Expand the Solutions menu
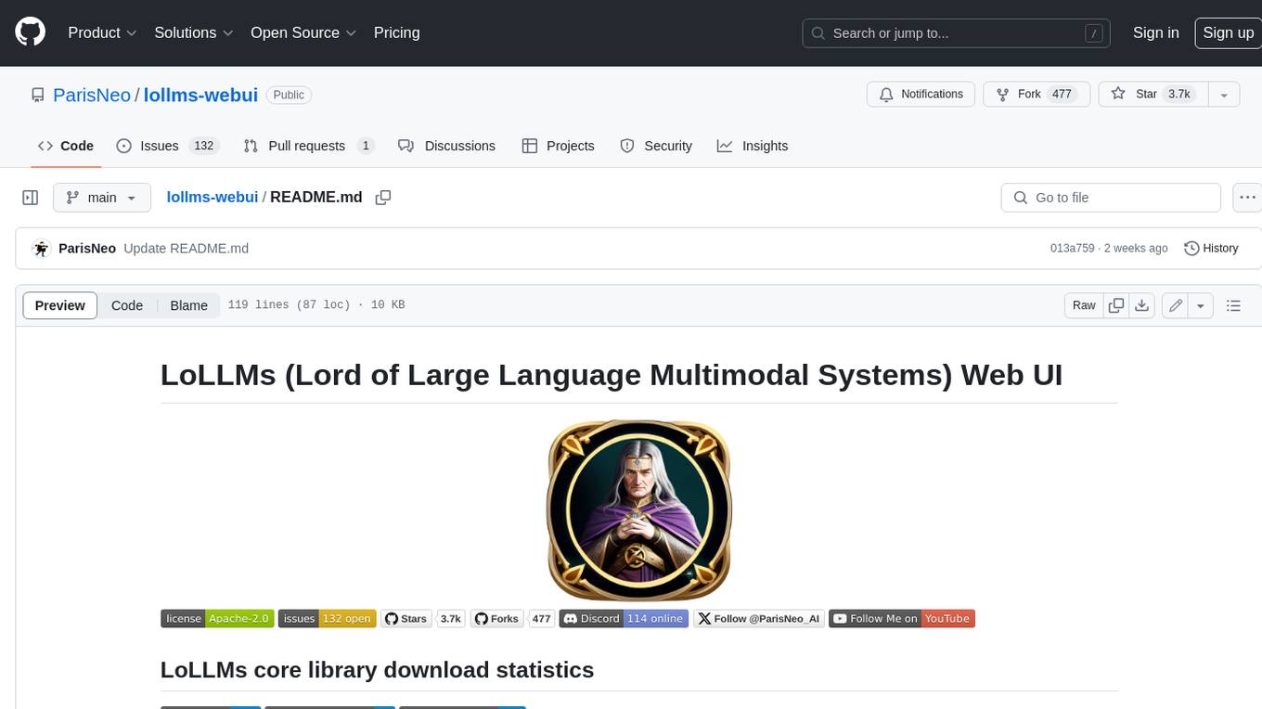Viewport: 1262px width, 709px height. pyautogui.click(x=194, y=32)
